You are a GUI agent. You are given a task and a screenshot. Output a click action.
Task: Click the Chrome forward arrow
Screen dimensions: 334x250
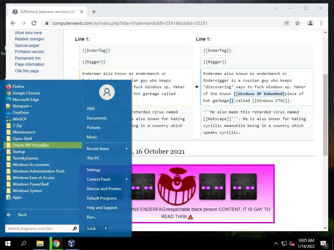point(23,23)
